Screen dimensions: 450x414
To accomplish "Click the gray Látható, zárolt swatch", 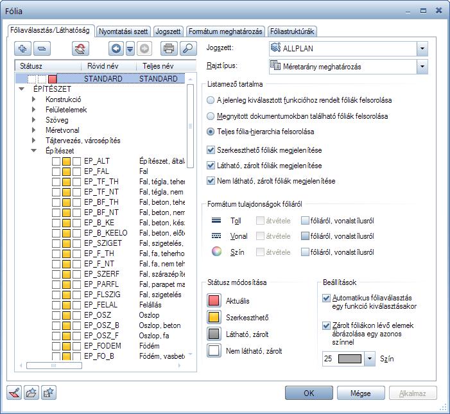I will 214,334.
